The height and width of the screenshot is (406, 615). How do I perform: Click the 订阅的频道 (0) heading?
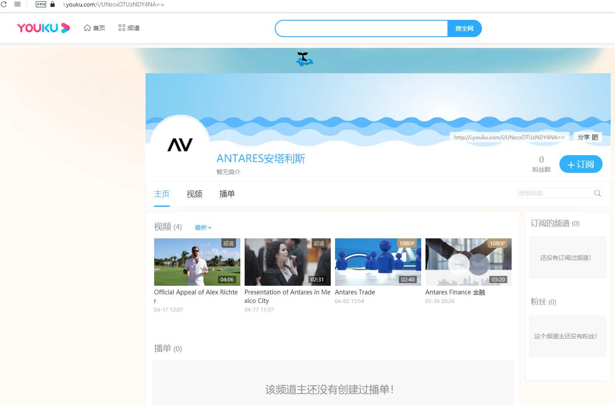tap(555, 223)
